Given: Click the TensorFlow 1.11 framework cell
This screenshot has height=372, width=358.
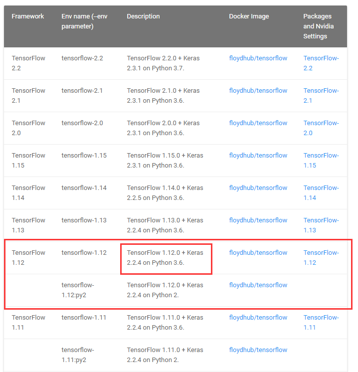Looking at the screenshot, I should (28, 323).
